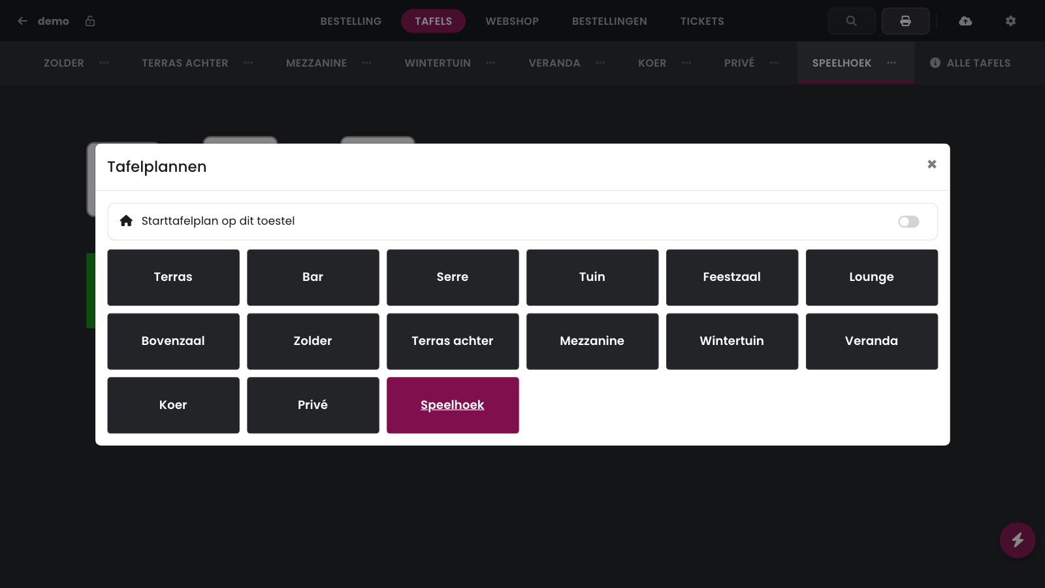Click the info icon beside Alle Tafels

(935, 63)
